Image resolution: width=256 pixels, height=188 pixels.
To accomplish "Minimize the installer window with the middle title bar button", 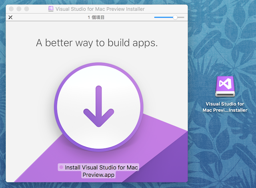I will pyautogui.click(x=19, y=9).
